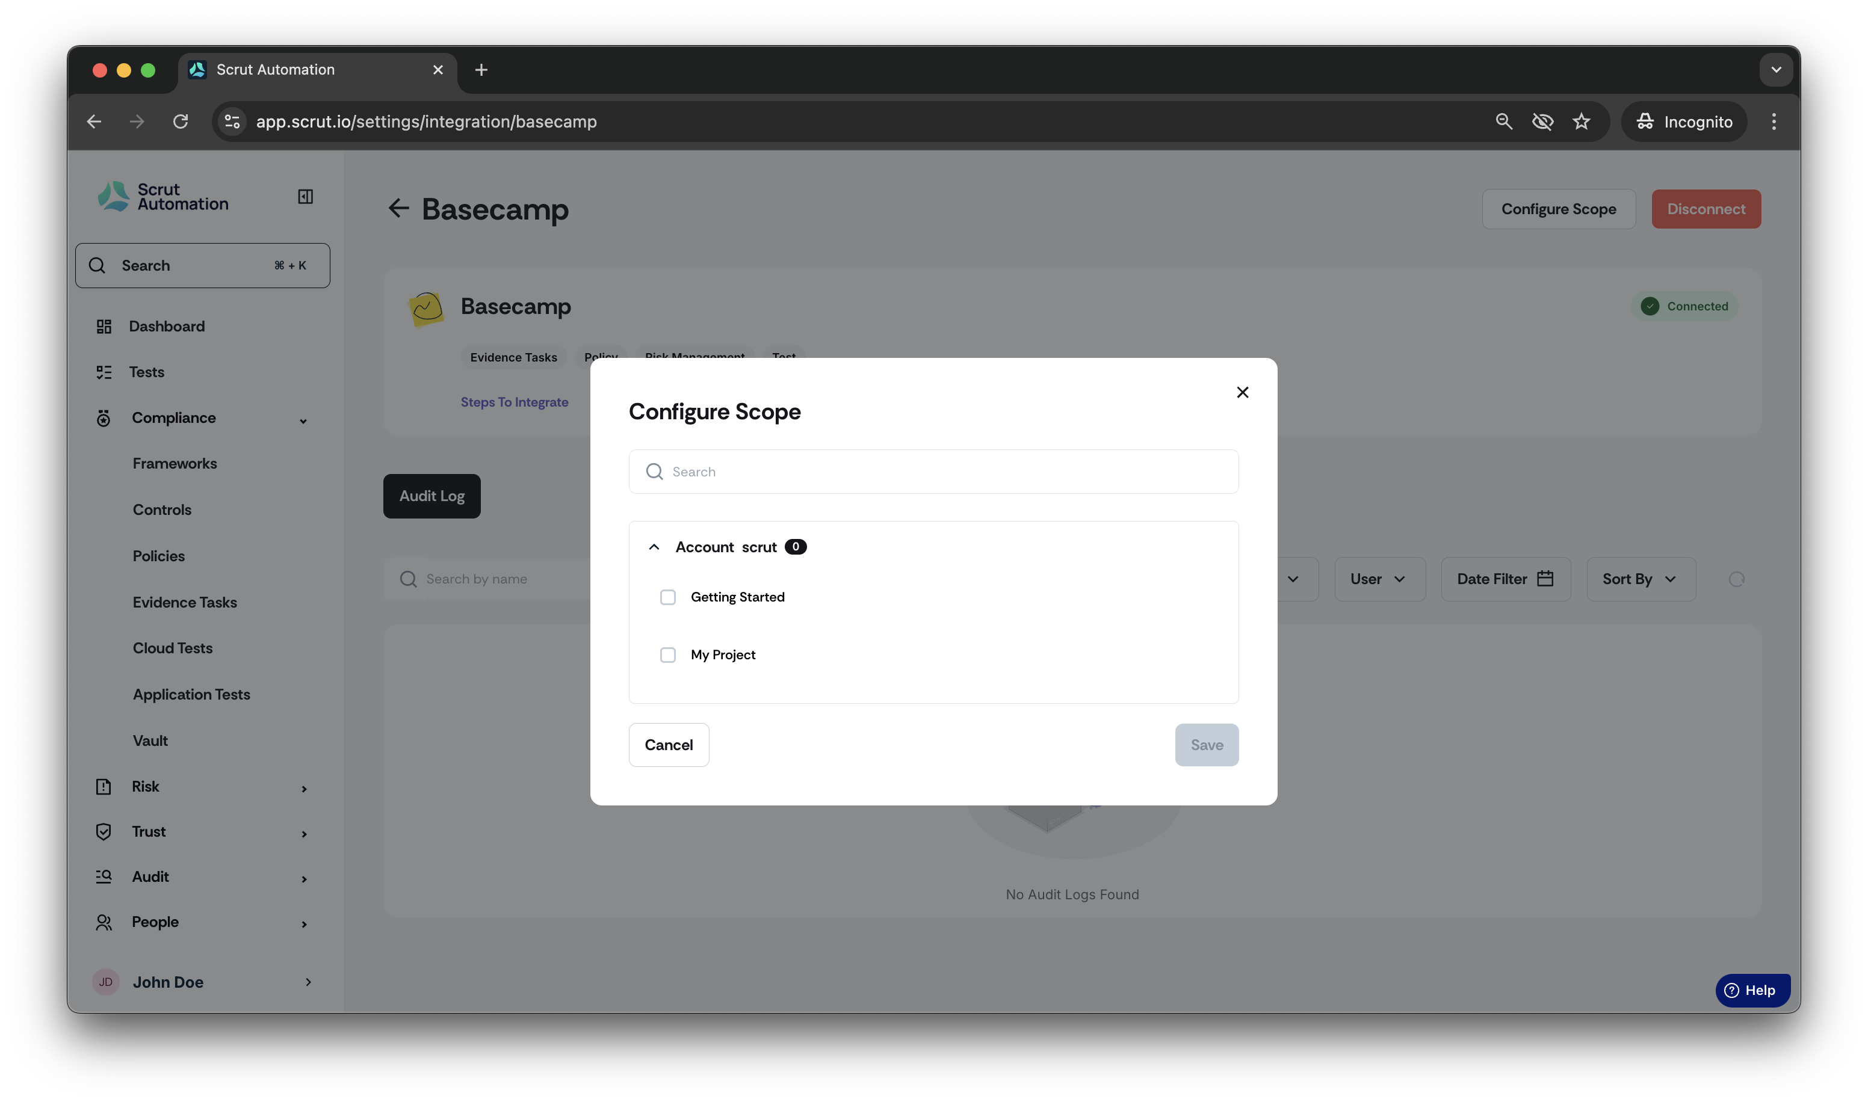Collapse the Account scrut section

[654, 547]
